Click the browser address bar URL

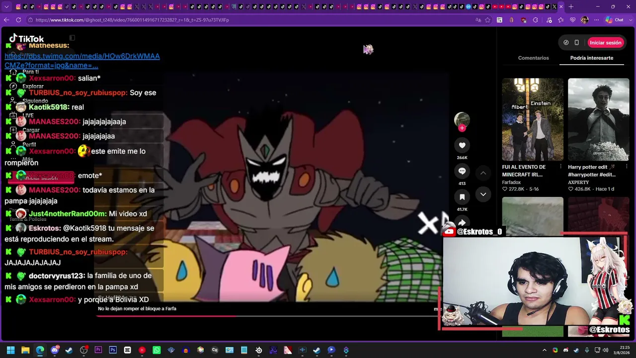point(132,20)
